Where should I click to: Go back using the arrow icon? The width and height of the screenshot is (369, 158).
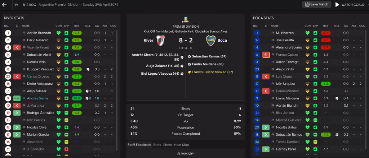pyautogui.click(x=5, y=5)
